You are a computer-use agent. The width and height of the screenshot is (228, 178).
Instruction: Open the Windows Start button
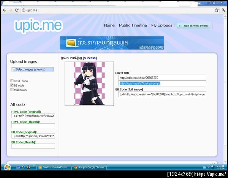7,167
